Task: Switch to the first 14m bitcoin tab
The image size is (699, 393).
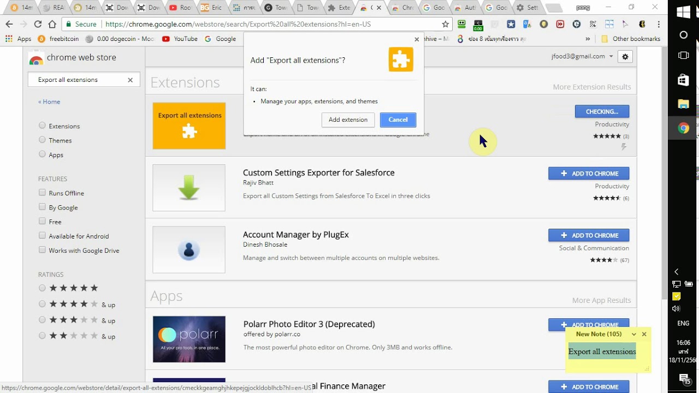Action: [23, 8]
